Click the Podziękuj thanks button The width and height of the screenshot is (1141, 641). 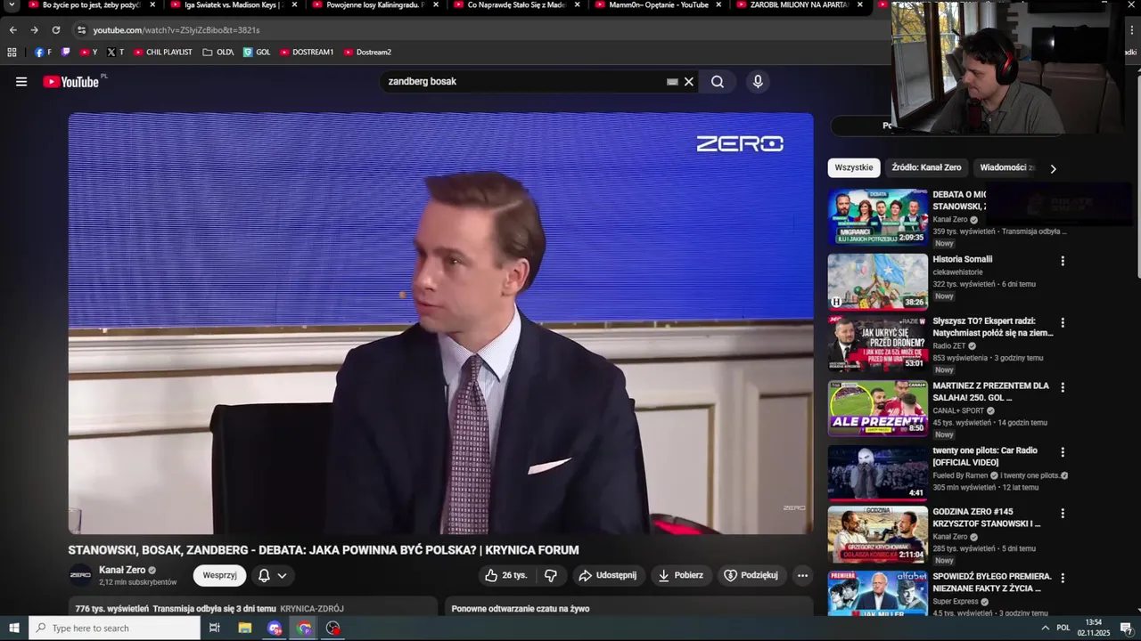point(751,575)
